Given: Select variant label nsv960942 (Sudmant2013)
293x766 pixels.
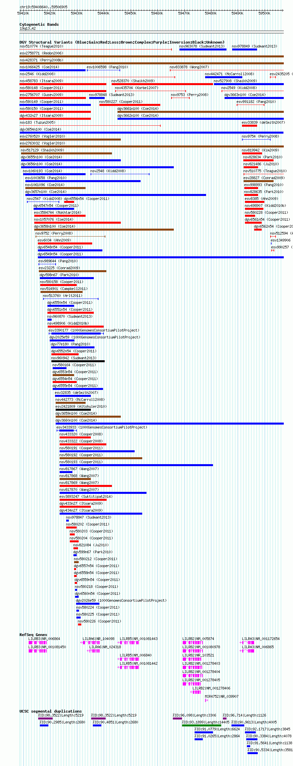Looking at the screenshot, I should 74,358.
